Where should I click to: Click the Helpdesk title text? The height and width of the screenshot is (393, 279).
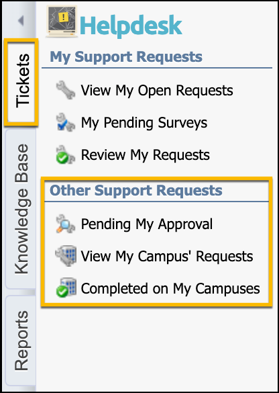(131, 25)
